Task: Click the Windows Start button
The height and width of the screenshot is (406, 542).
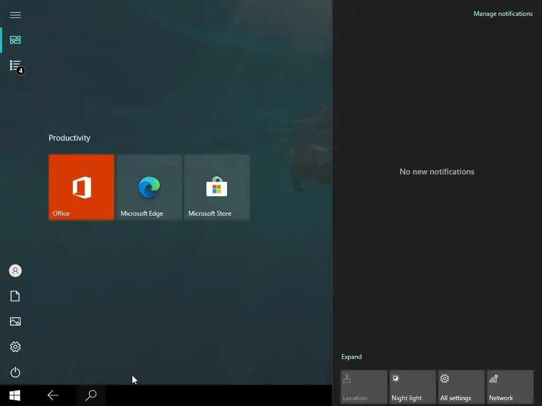Action: [15, 395]
